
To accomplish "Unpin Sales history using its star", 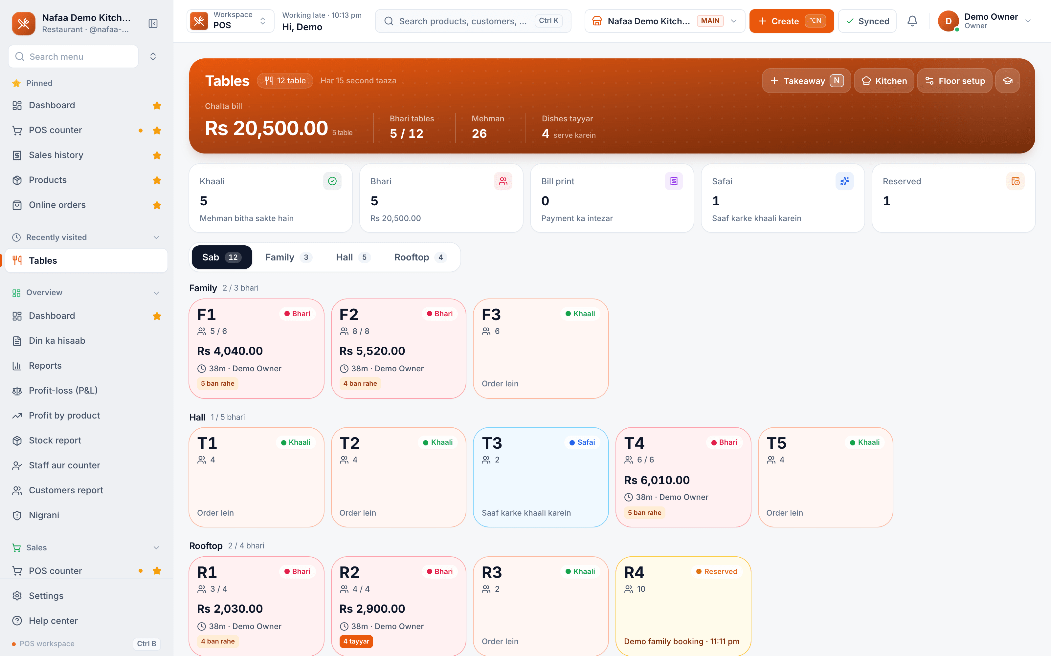I will coord(157,155).
